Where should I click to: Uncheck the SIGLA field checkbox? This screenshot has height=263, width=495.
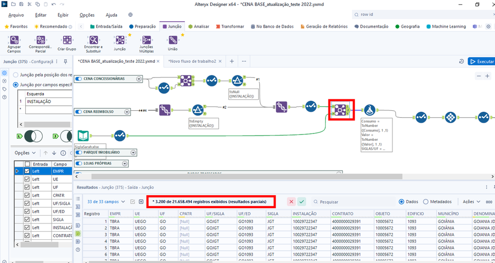(x=27, y=219)
